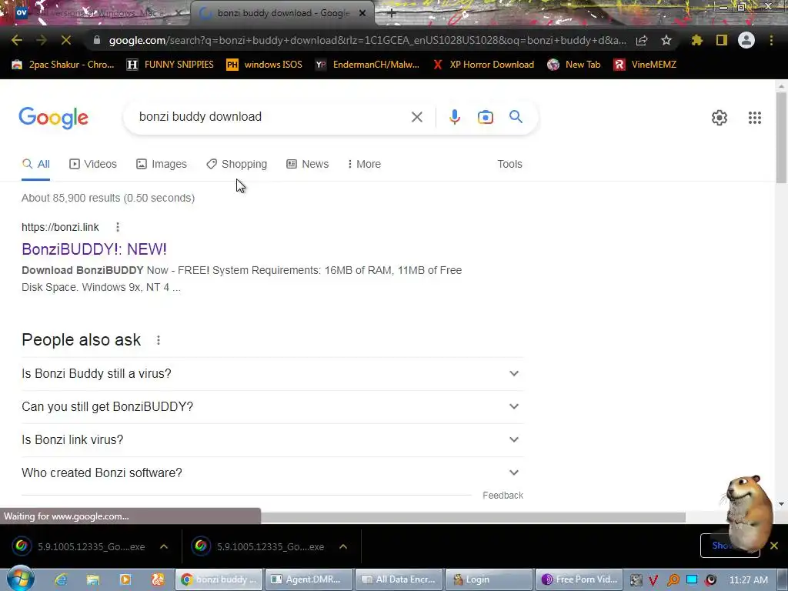The width and height of the screenshot is (788, 591).
Task: Click the vertical page scrollbar thumb
Action: pyautogui.click(x=781, y=139)
